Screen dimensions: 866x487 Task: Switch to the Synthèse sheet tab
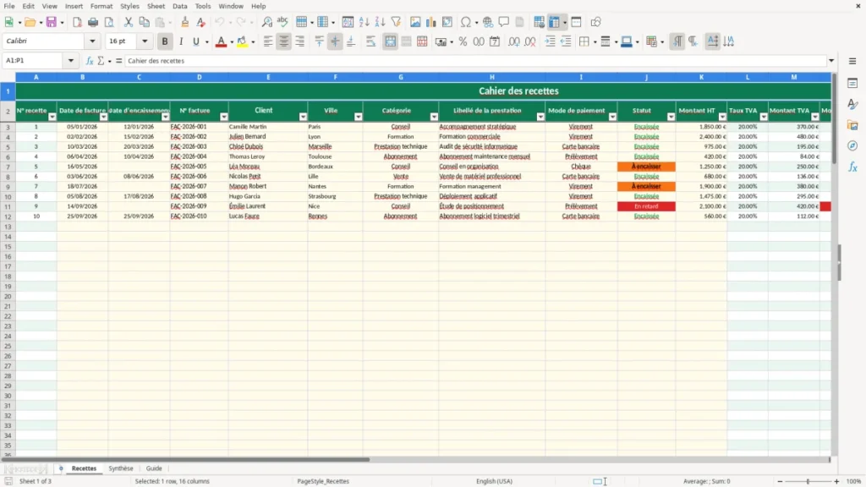[120, 468]
